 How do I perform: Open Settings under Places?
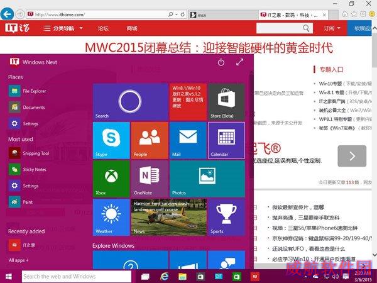pos(24,123)
